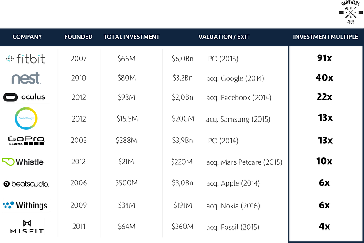Screen dimensions: 364x243
Task: Select Oculus founded year 2012
Action: coord(79,97)
